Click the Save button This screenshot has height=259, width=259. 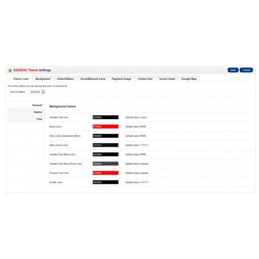coord(233,70)
